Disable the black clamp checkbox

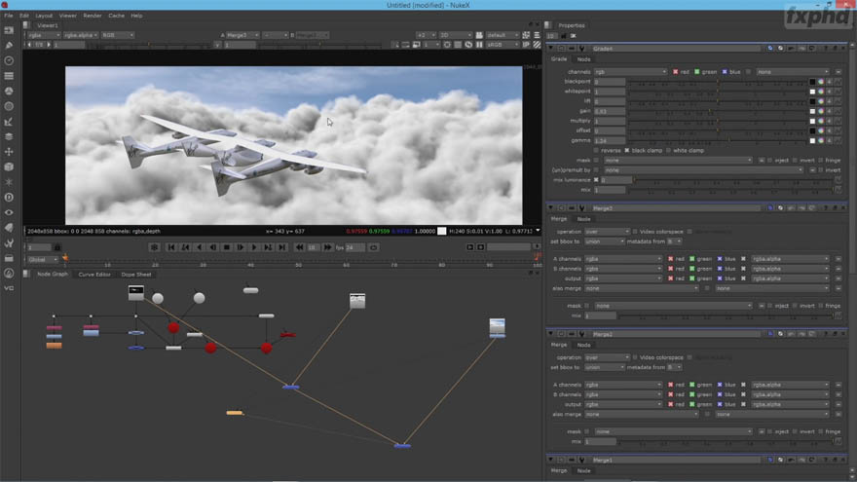point(627,150)
